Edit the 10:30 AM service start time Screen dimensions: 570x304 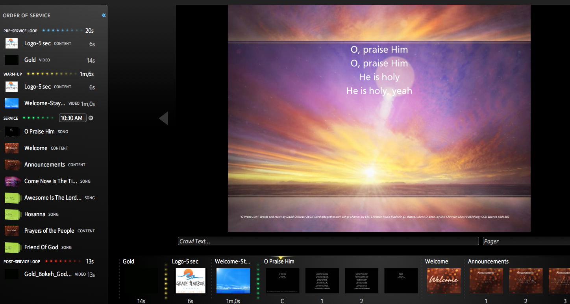coord(73,118)
